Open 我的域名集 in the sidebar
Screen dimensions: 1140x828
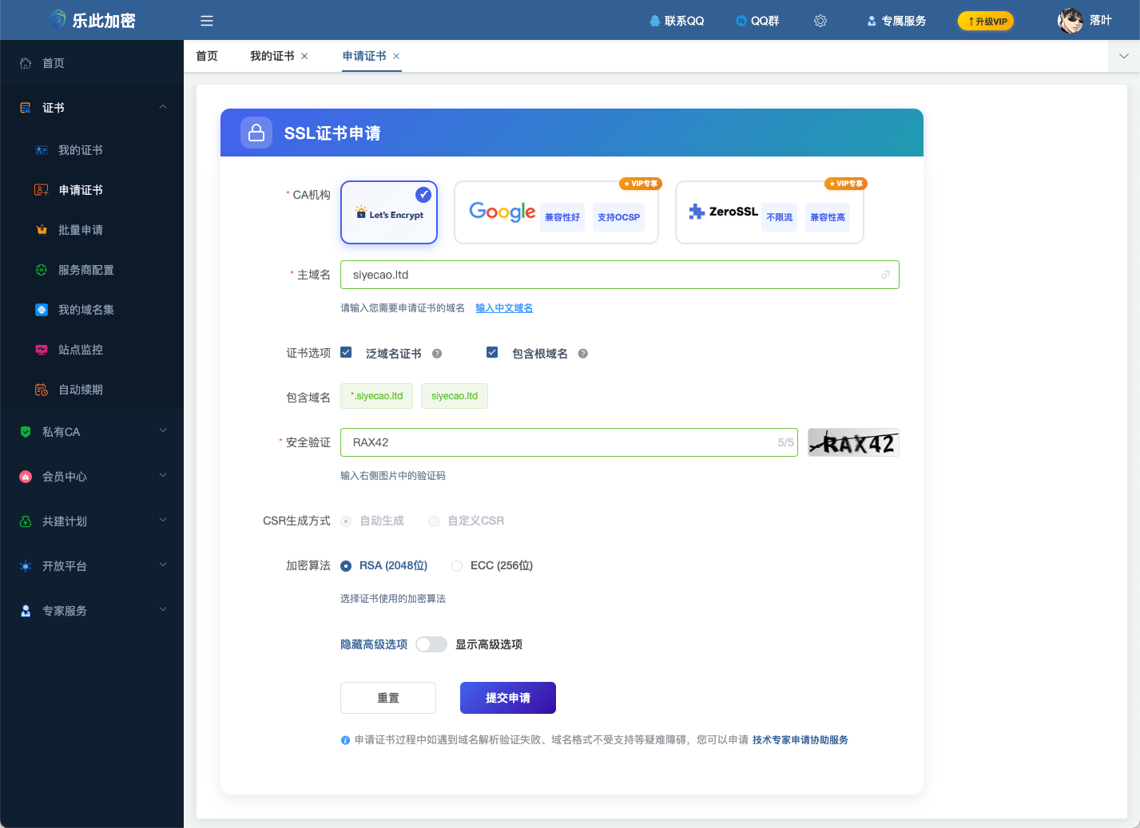pyautogui.click(x=92, y=310)
